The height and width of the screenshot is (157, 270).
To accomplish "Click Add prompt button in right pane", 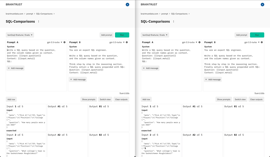I will (x=242, y=35).
